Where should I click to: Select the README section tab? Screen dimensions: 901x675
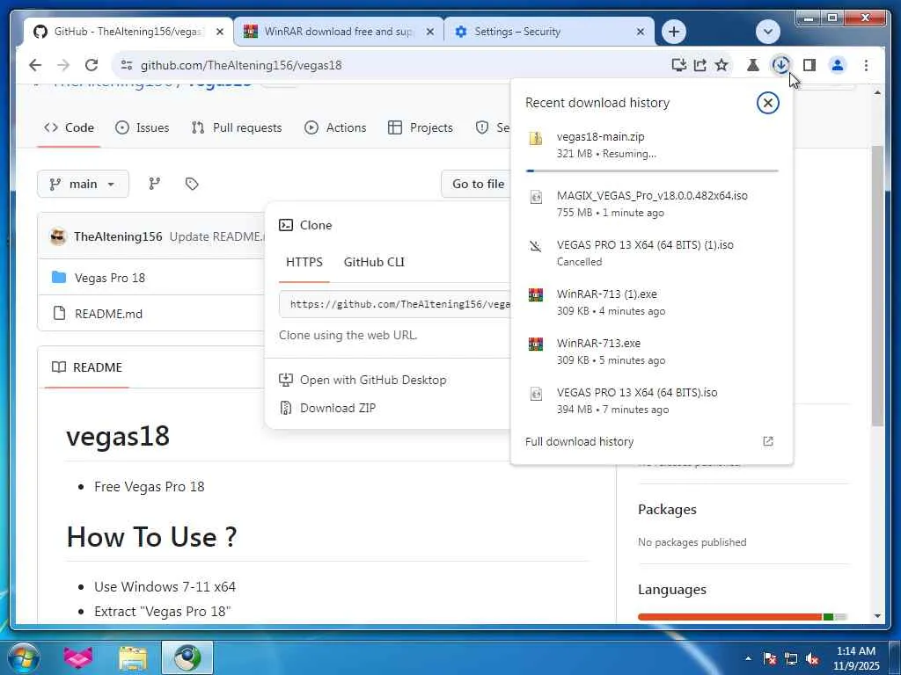[x=87, y=367]
